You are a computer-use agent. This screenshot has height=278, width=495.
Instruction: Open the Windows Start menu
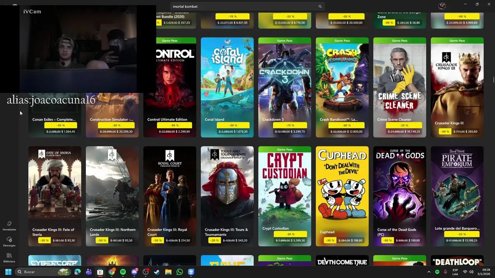[x=8, y=272]
